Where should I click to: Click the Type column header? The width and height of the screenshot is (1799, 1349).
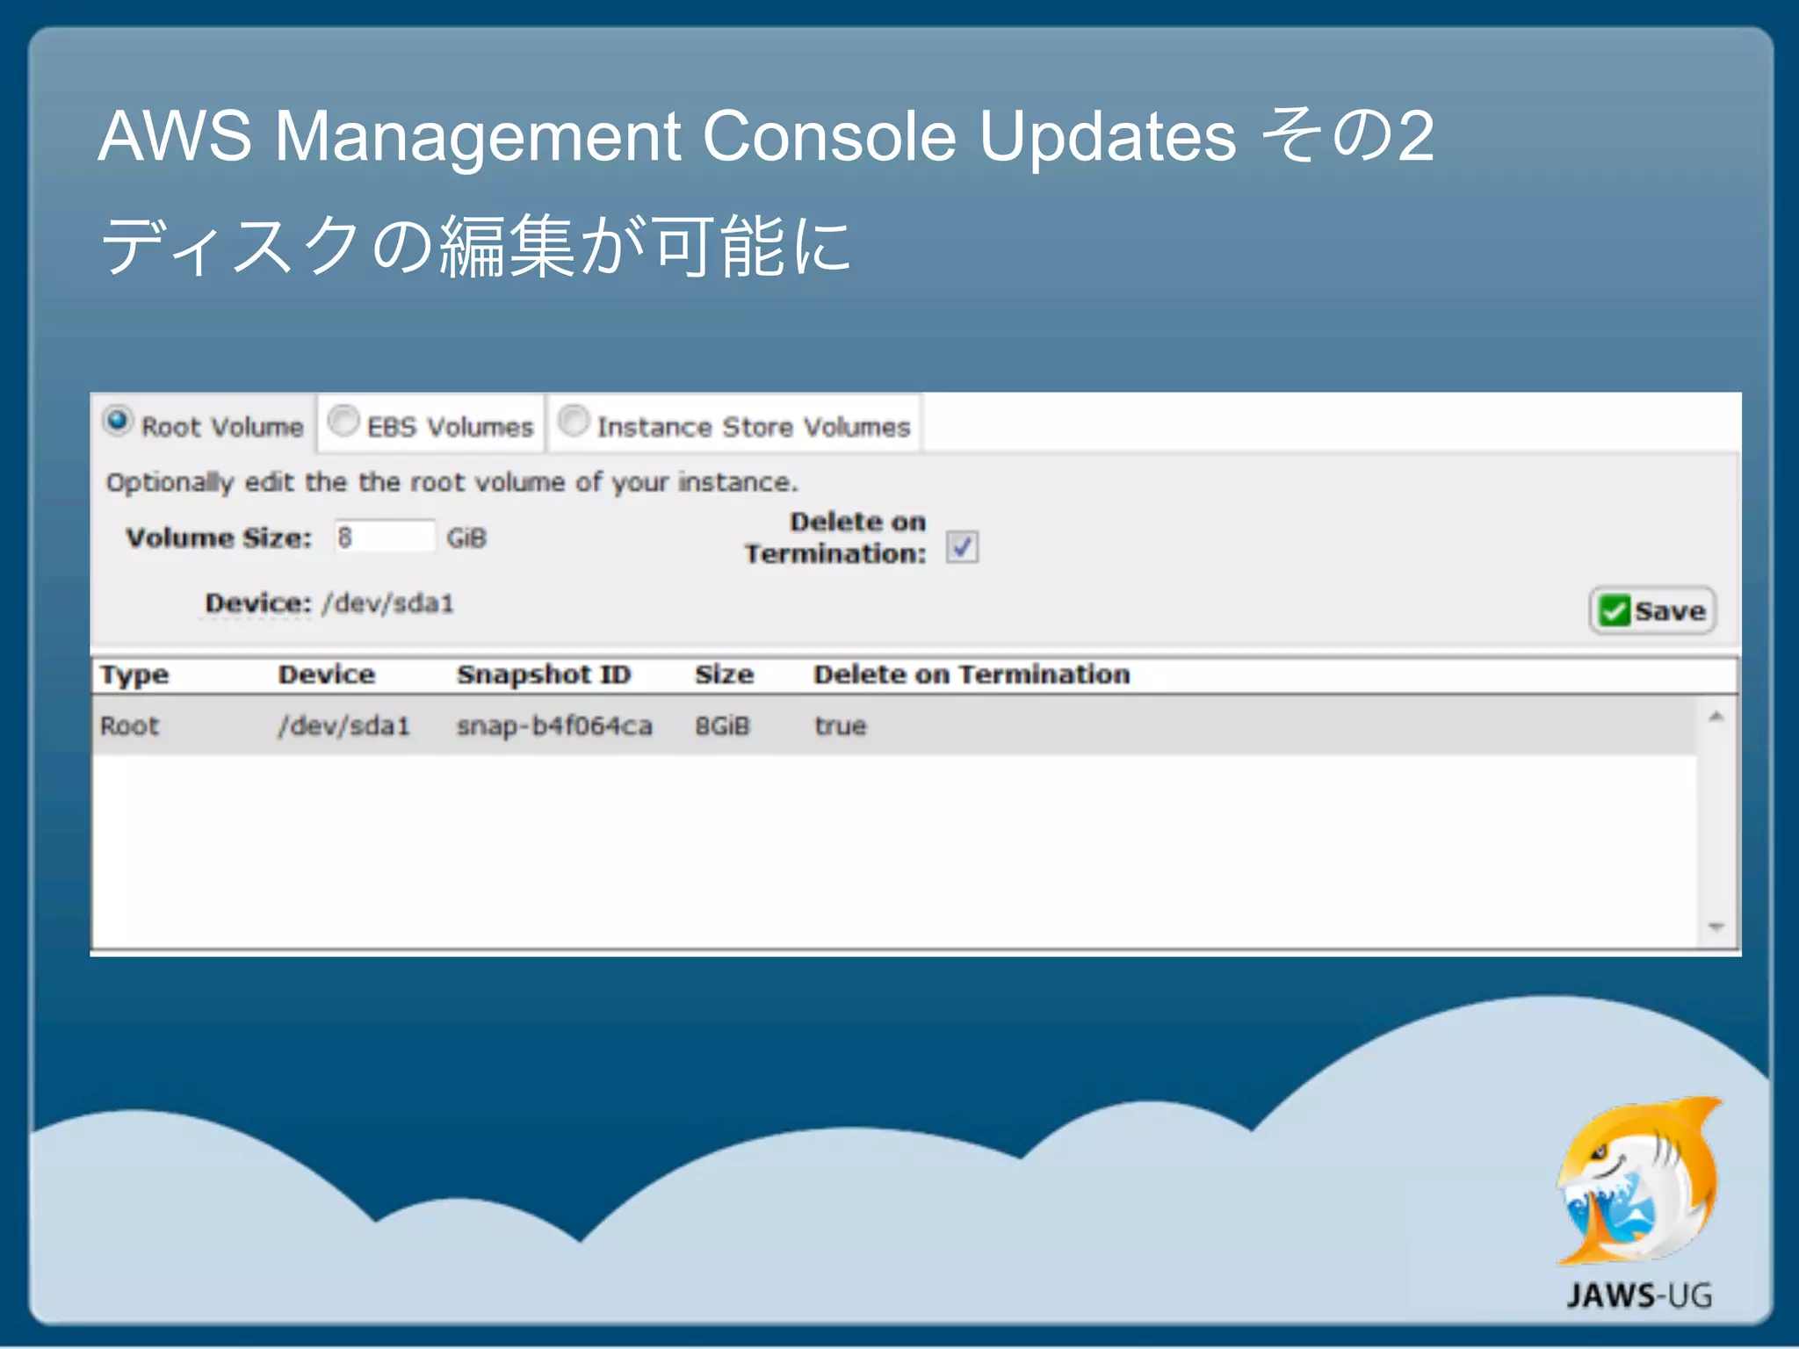point(134,674)
